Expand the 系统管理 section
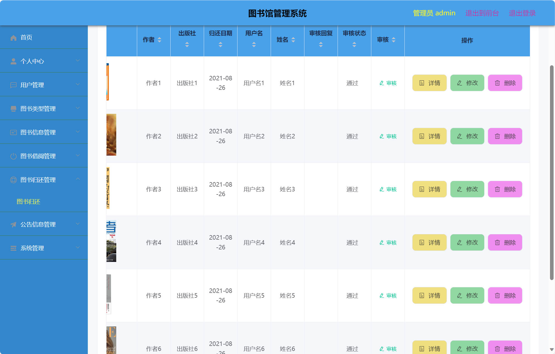This screenshot has width=555, height=354. click(44, 248)
